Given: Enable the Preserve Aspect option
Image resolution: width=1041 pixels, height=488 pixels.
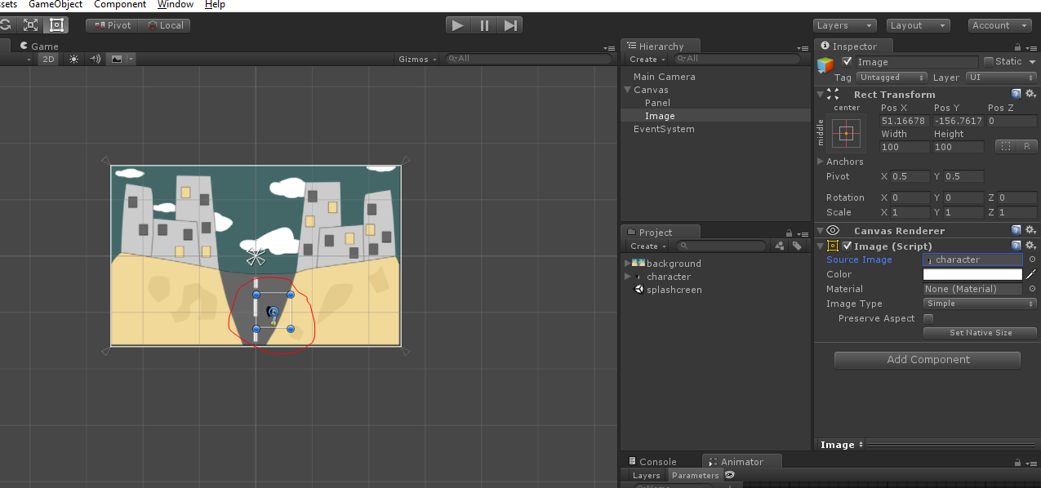Looking at the screenshot, I should [928, 318].
